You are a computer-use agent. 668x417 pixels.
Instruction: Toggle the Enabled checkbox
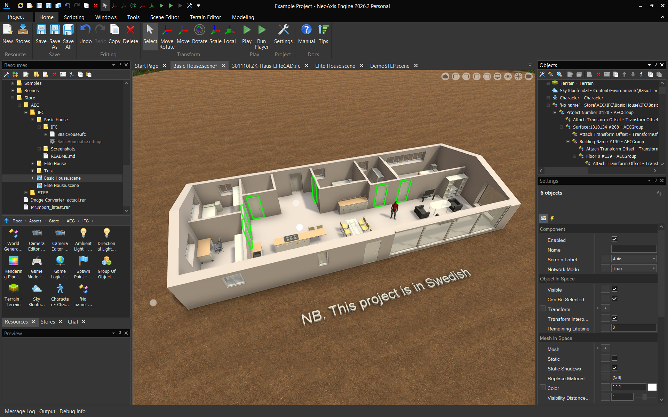pyautogui.click(x=614, y=239)
